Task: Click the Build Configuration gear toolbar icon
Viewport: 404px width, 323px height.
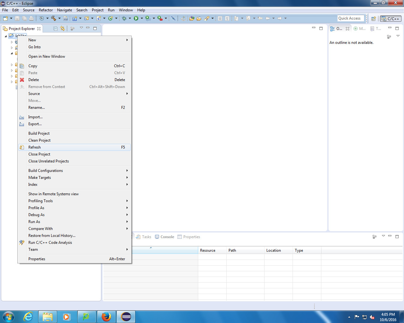Action: point(42,18)
